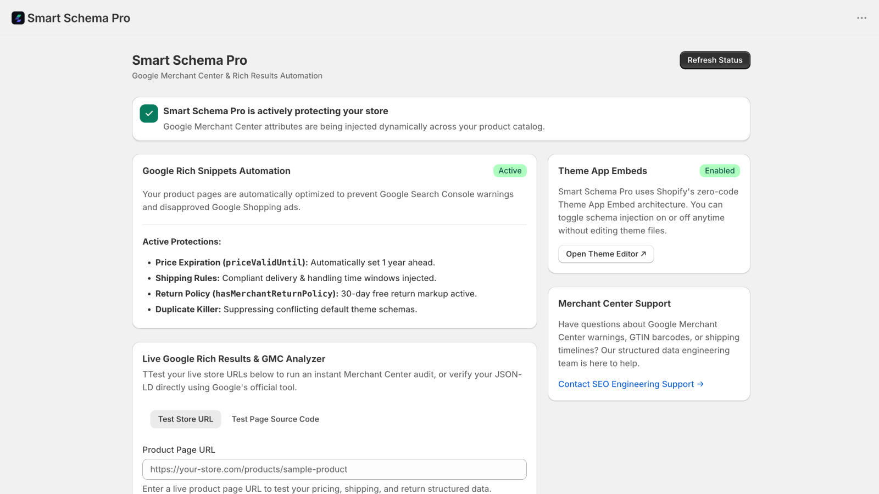Click the Smart Schema Pro app logo icon

tap(18, 18)
